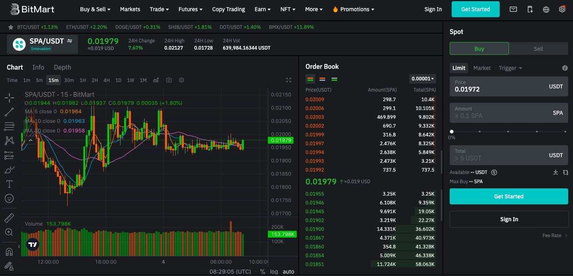Select the brush drawing tool
This screenshot has height=276, width=573.
[9, 170]
